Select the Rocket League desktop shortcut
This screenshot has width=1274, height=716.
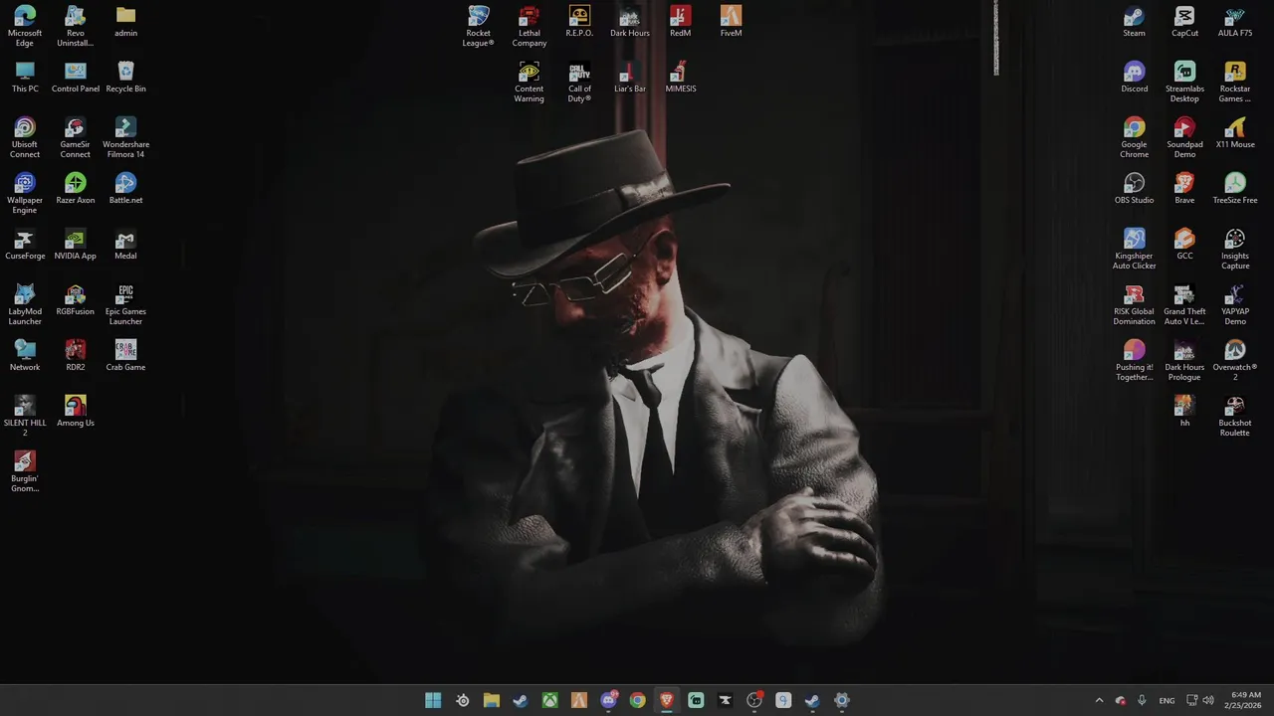pos(479,26)
